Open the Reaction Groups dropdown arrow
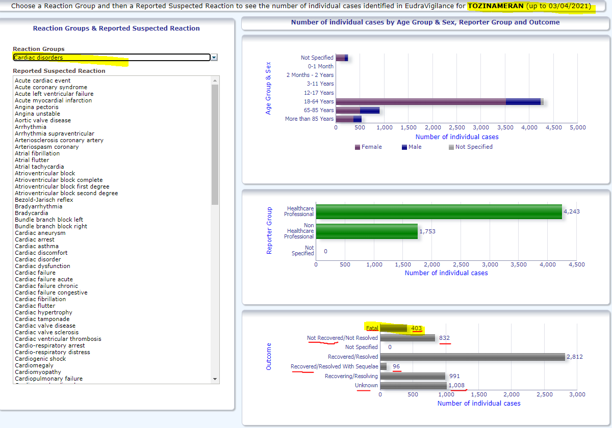The width and height of the screenshot is (612, 428). (214, 58)
